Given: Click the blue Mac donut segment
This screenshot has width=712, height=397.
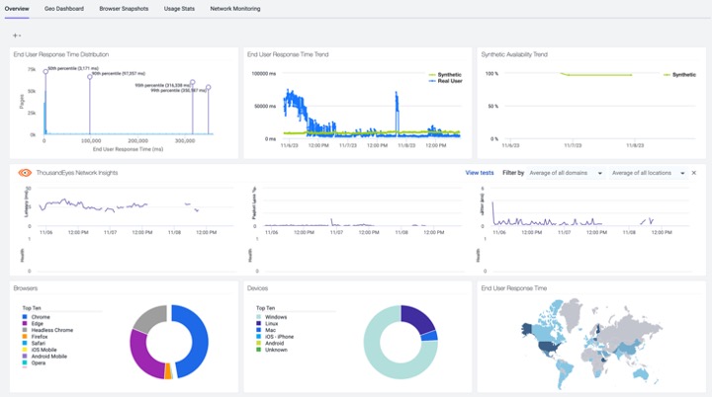Looking at the screenshot, I should (430, 336).
